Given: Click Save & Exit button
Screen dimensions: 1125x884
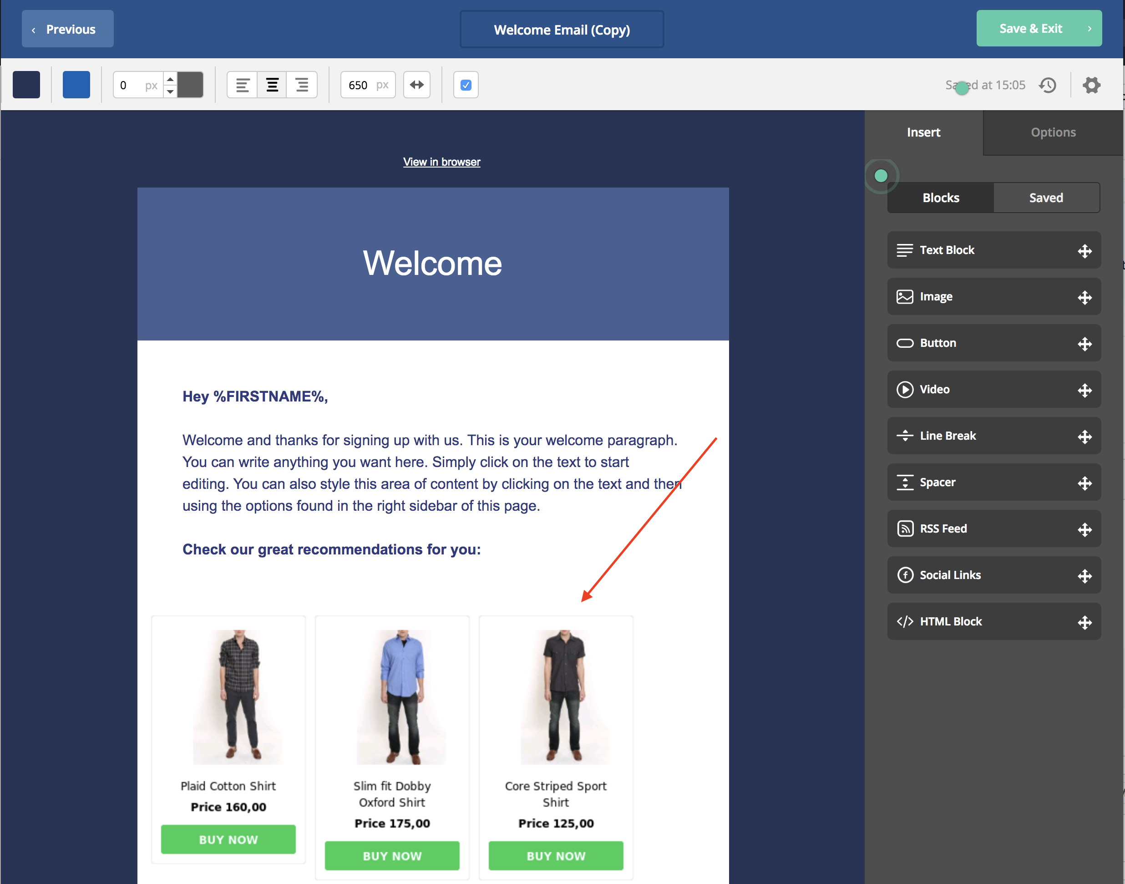Looking at the screenshot, I should 1039,29.
